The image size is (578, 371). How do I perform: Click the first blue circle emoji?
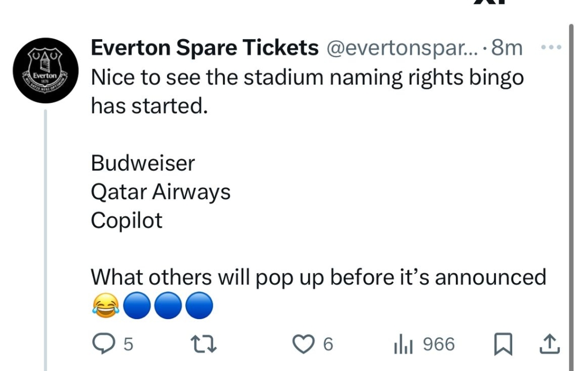coord(137,307)
